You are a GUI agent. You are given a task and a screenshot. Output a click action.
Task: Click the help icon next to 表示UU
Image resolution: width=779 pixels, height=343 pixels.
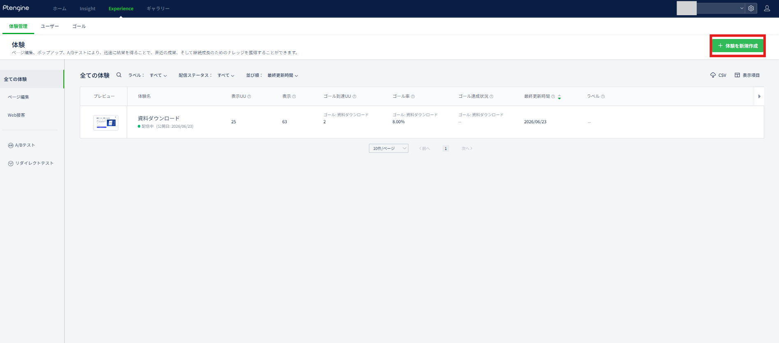[249, 97]
